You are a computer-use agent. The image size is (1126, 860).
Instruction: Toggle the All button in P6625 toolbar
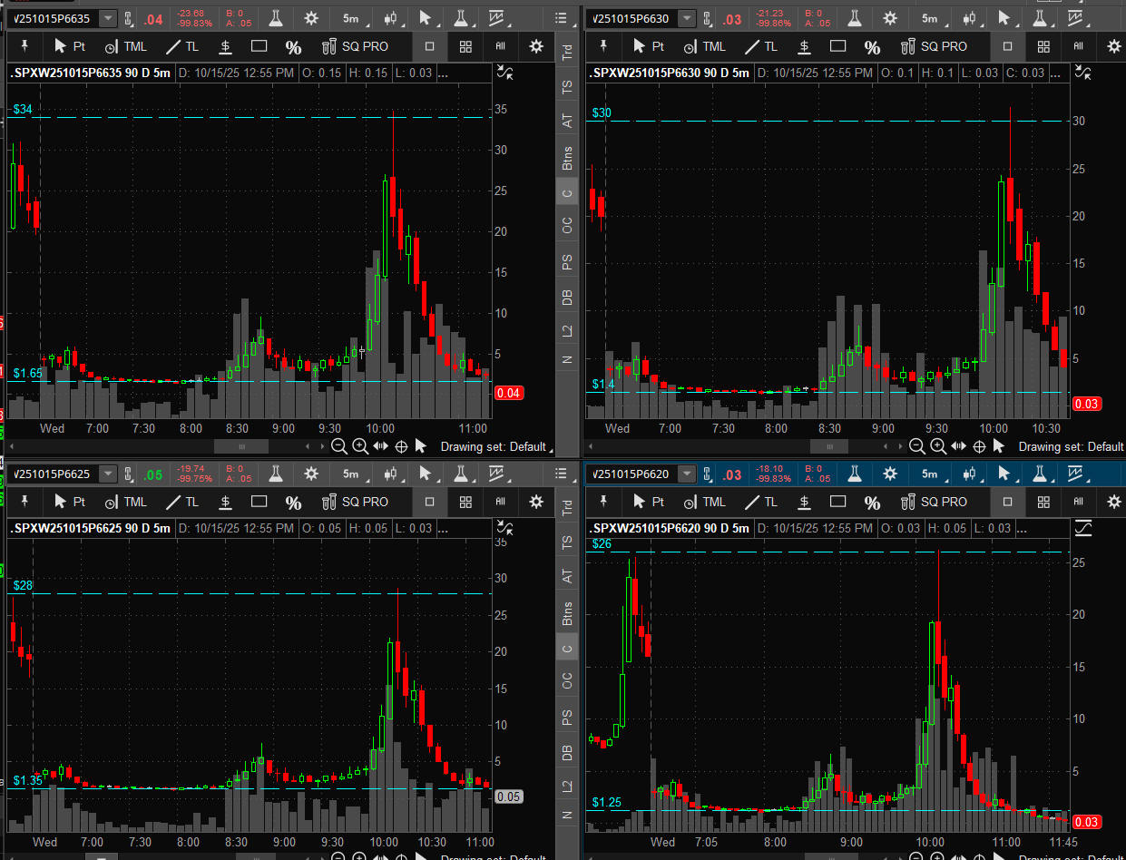pos(500,502)
